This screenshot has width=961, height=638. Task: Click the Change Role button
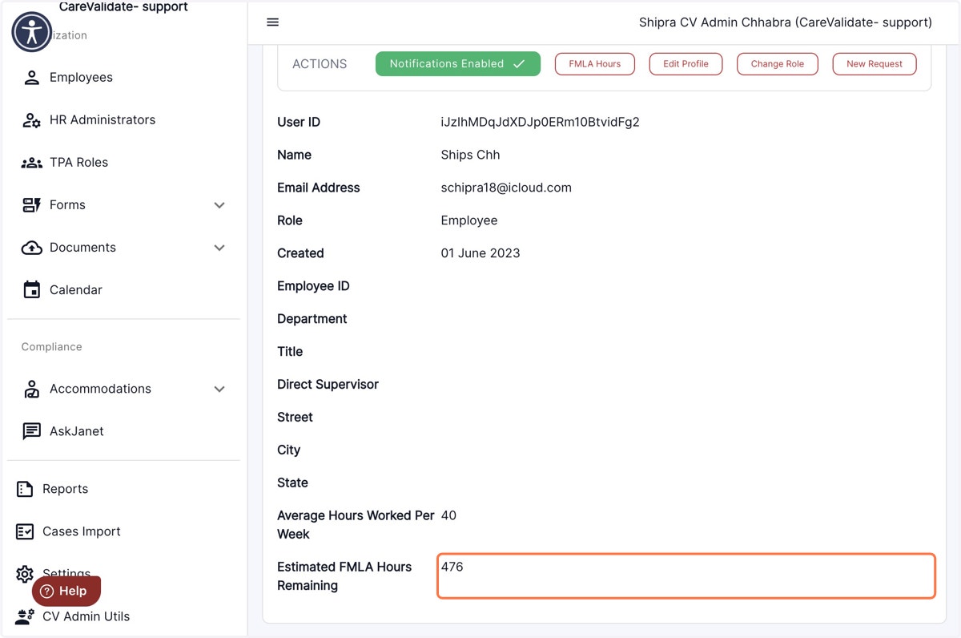click(x=778, y=64)
